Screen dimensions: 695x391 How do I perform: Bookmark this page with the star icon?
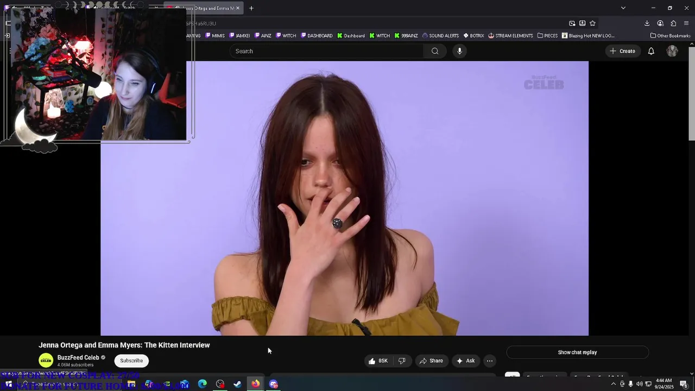(x=592, y=23)
